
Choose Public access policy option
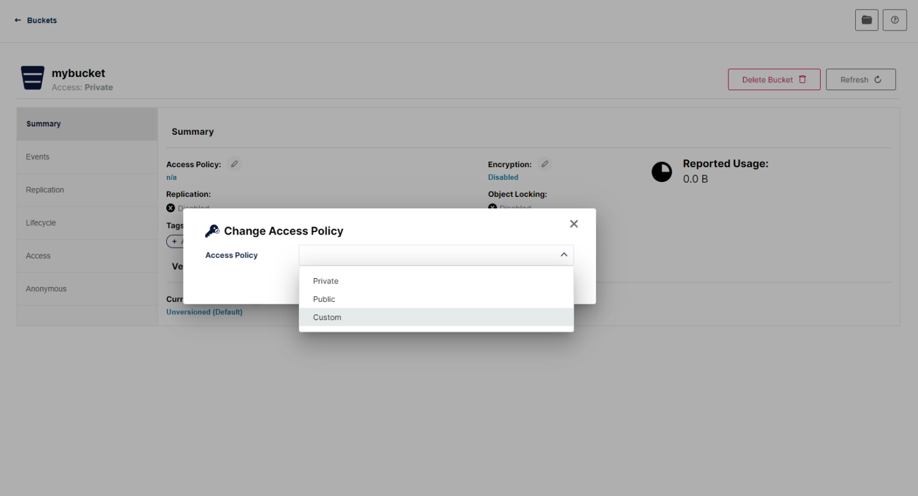[324, 299]
